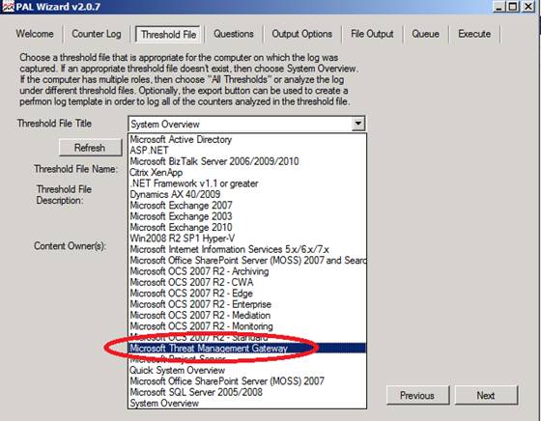Switch to the File Output tab

[372, 34]
